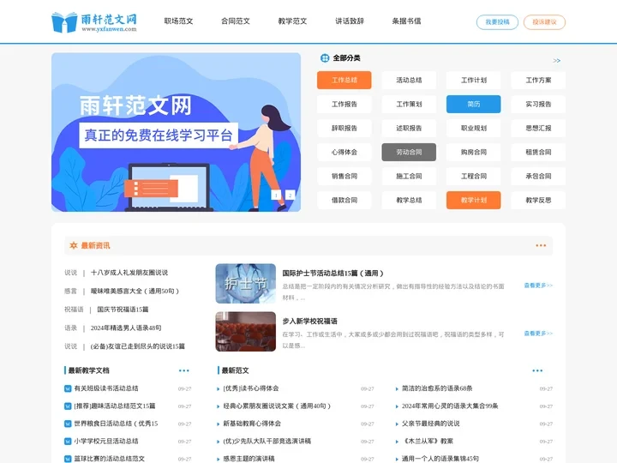The image size is (617, 463).
Task: Select the 实习报告 category
Action: (538, 105)
